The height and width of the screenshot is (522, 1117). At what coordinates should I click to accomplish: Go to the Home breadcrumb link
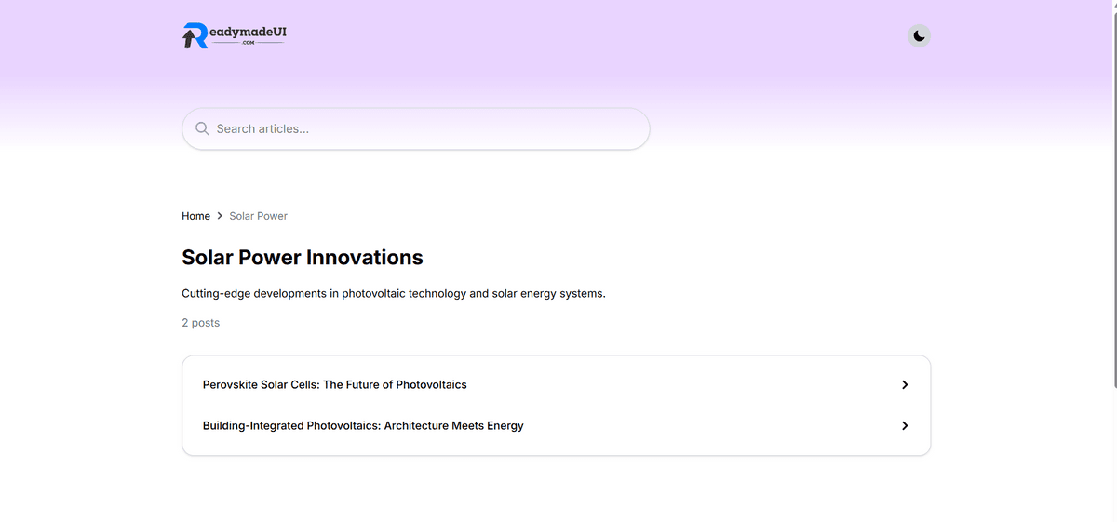pos(195,216)
